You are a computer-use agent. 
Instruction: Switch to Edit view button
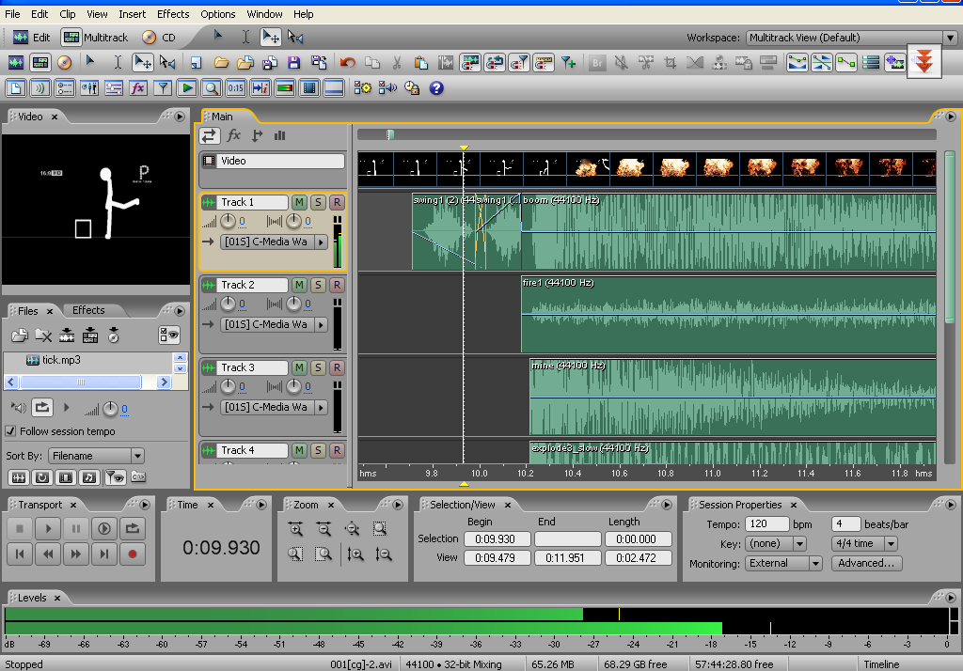[x=32, y=38]
